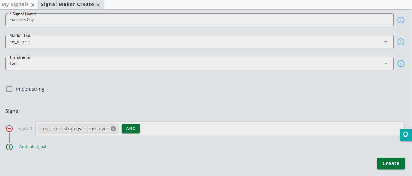This screenshot has height=176, width=412.
Task: Click the AND operator button
Action: 131,129
